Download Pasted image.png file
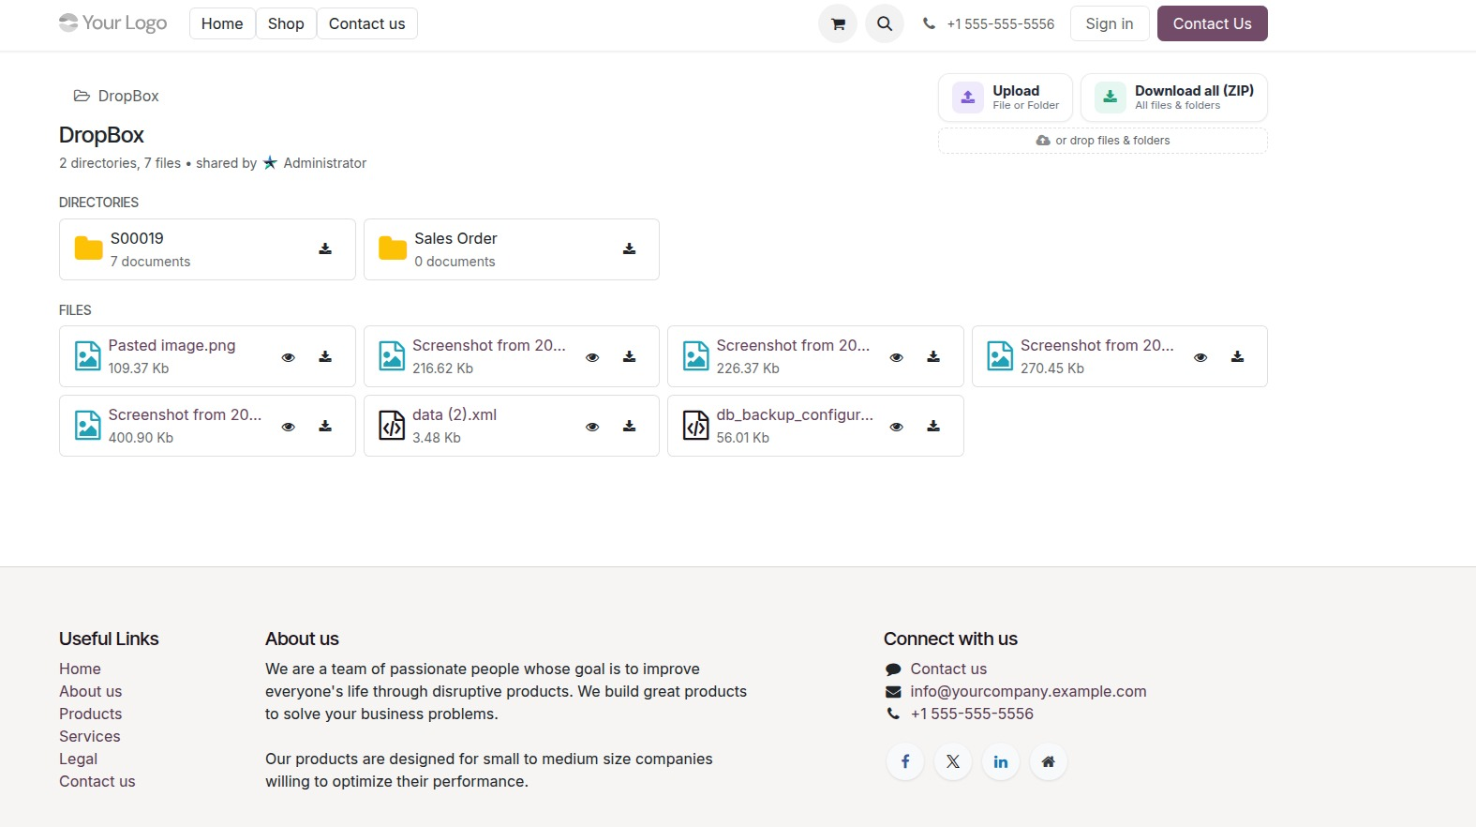The width and height of the screenshot is (1476, 827). click(325, 356)
